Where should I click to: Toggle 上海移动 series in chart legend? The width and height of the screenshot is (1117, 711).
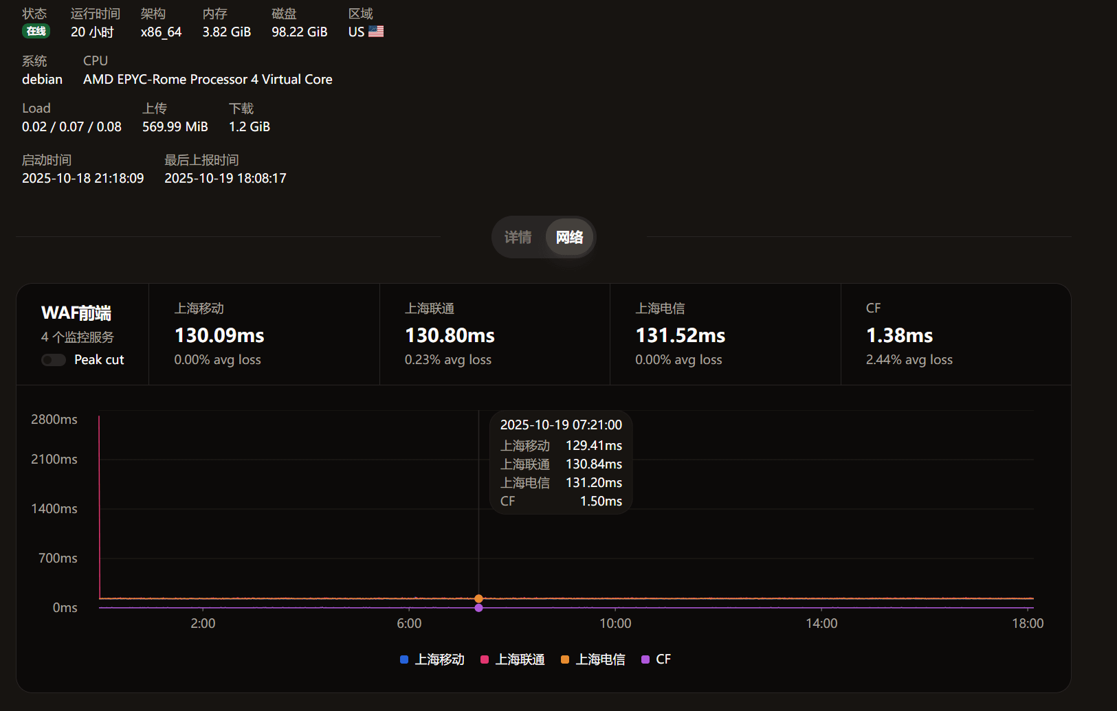coord(439,659)
